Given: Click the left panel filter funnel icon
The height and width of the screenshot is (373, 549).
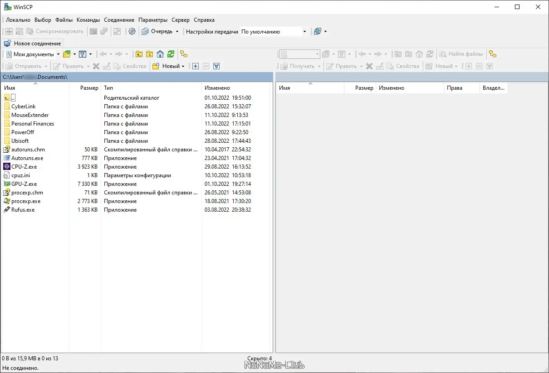Looking at the screenshot, I should pos(83,54).
